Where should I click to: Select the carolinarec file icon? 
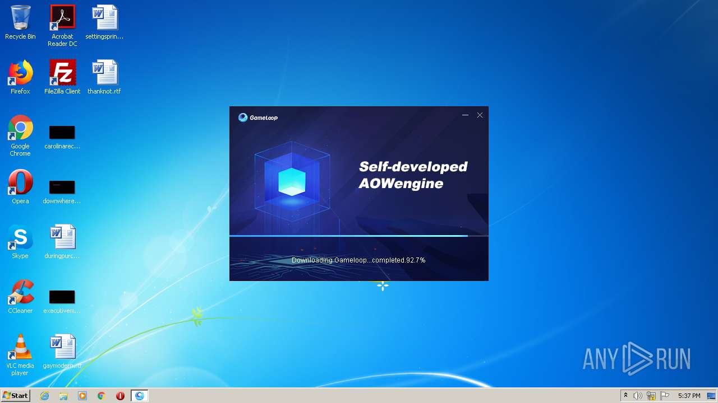(x=62, y=137)
